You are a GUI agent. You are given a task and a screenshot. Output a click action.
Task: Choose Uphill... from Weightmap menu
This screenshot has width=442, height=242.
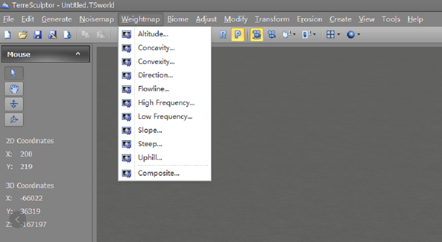[x=165, y=158]
